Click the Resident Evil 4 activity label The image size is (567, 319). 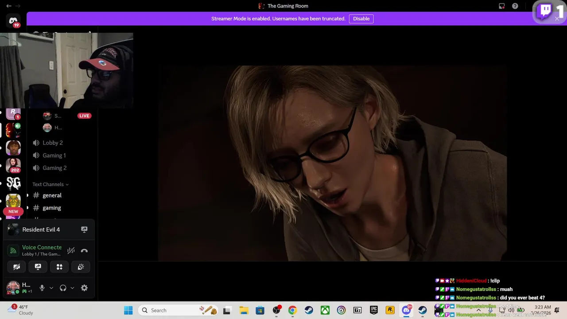[x=41, y=230]
